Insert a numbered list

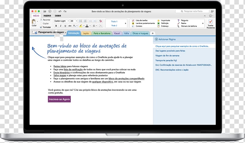[85, 21]
